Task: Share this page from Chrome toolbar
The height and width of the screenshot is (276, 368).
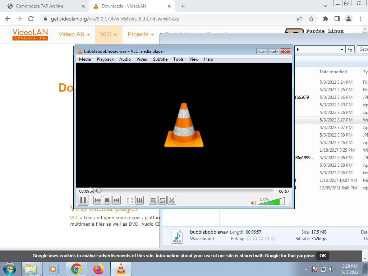Action: (300, 19)
